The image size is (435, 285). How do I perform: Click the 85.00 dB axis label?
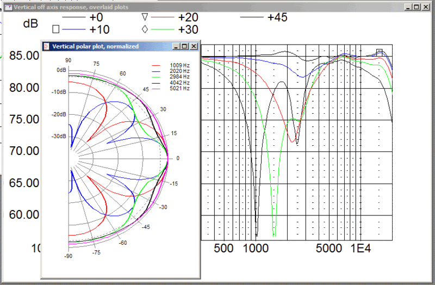pos(24,56)
